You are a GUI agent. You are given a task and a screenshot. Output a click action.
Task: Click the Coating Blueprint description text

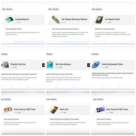pos(22,33)
